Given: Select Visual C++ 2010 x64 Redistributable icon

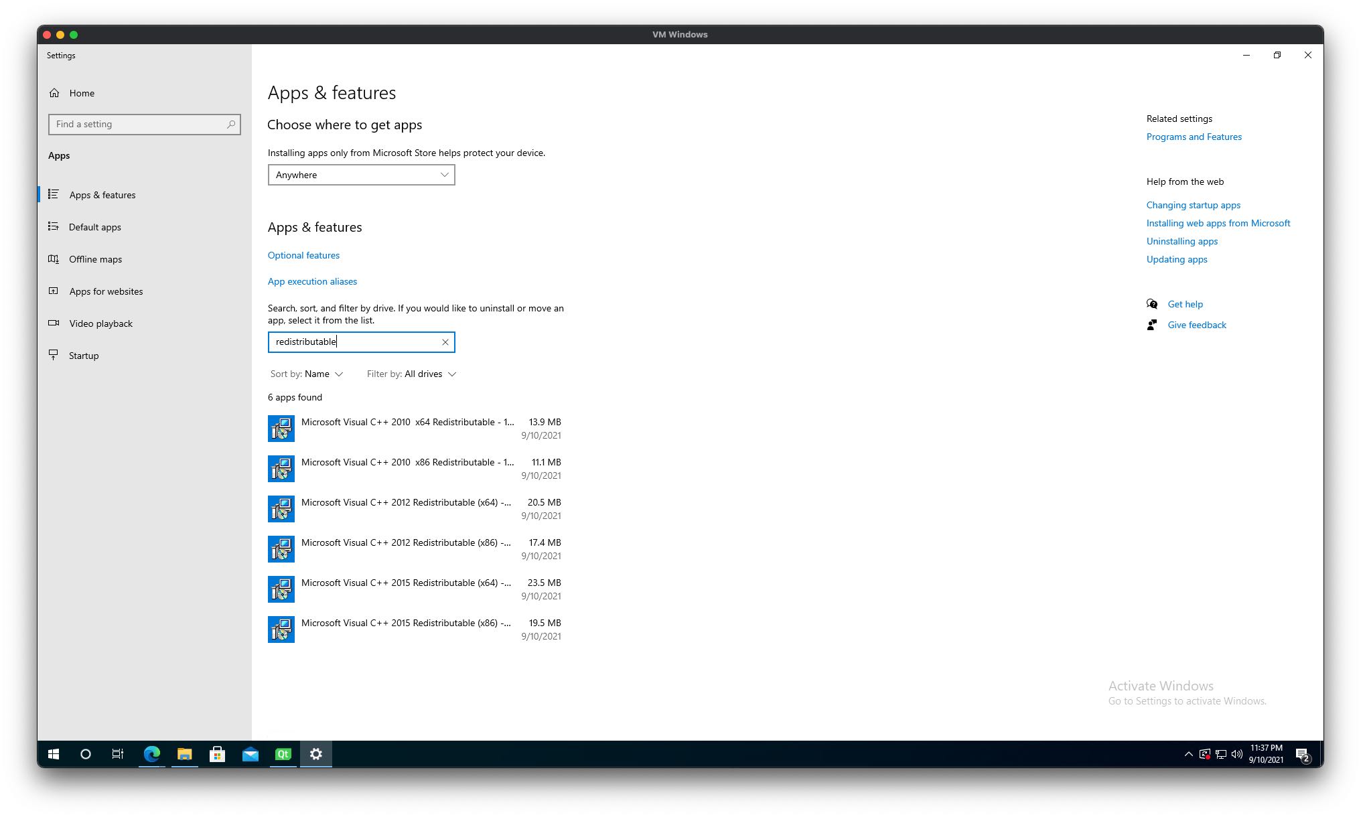Looking at the screenshot, I should coord(281,429).
